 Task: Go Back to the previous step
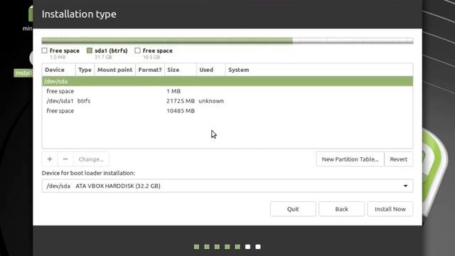coord(341,209)
